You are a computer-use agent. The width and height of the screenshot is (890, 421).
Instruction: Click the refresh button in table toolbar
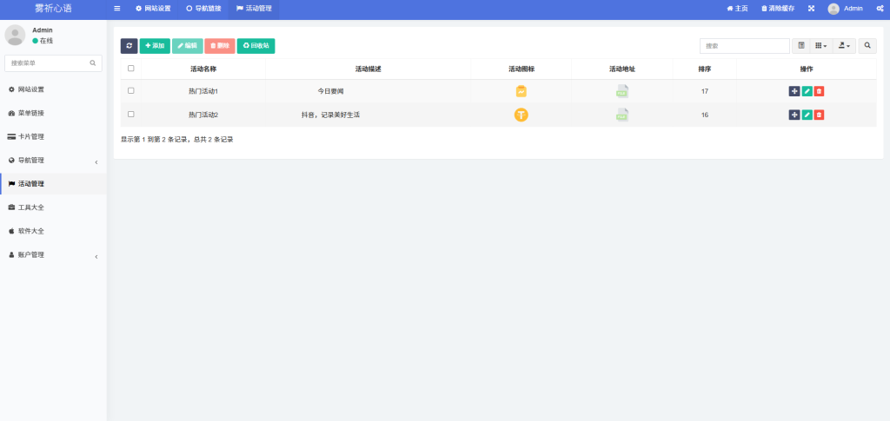click(x=129, y=46)
